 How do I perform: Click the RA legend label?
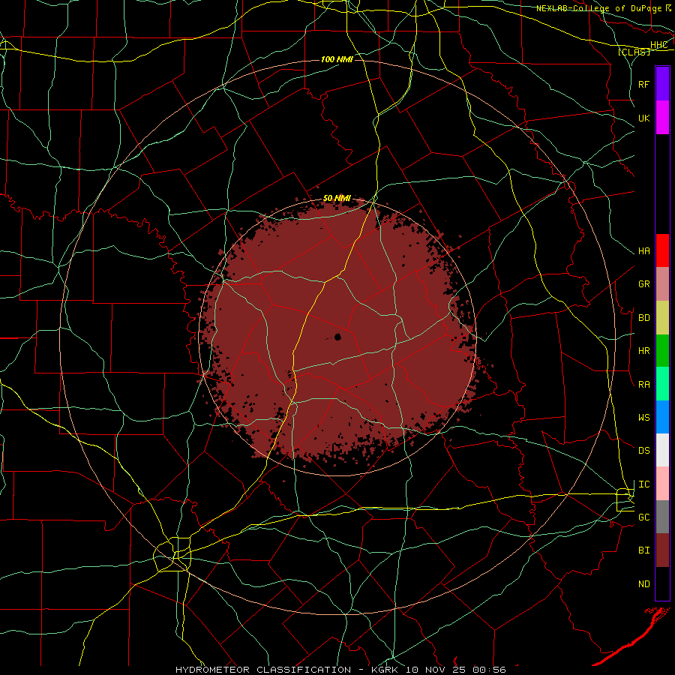coord(644,385)
